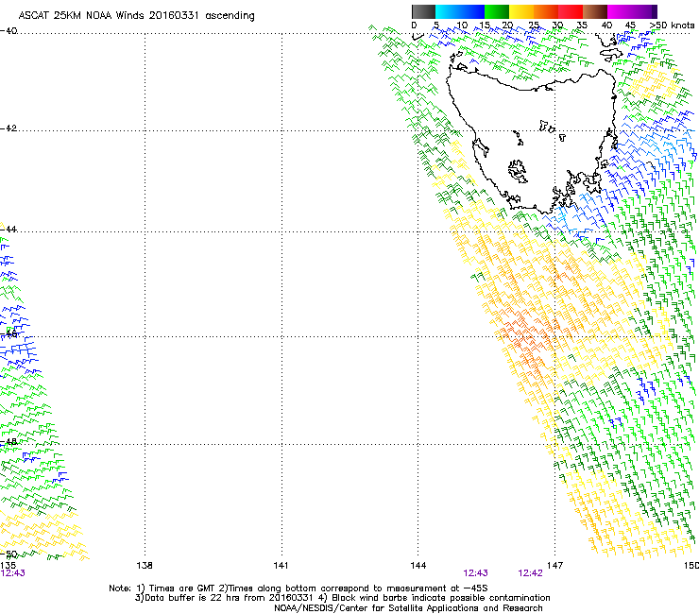This screenshot has width=699, height=614.
Task: Click the '144' longitude axis label
Action: click(418, 566)
